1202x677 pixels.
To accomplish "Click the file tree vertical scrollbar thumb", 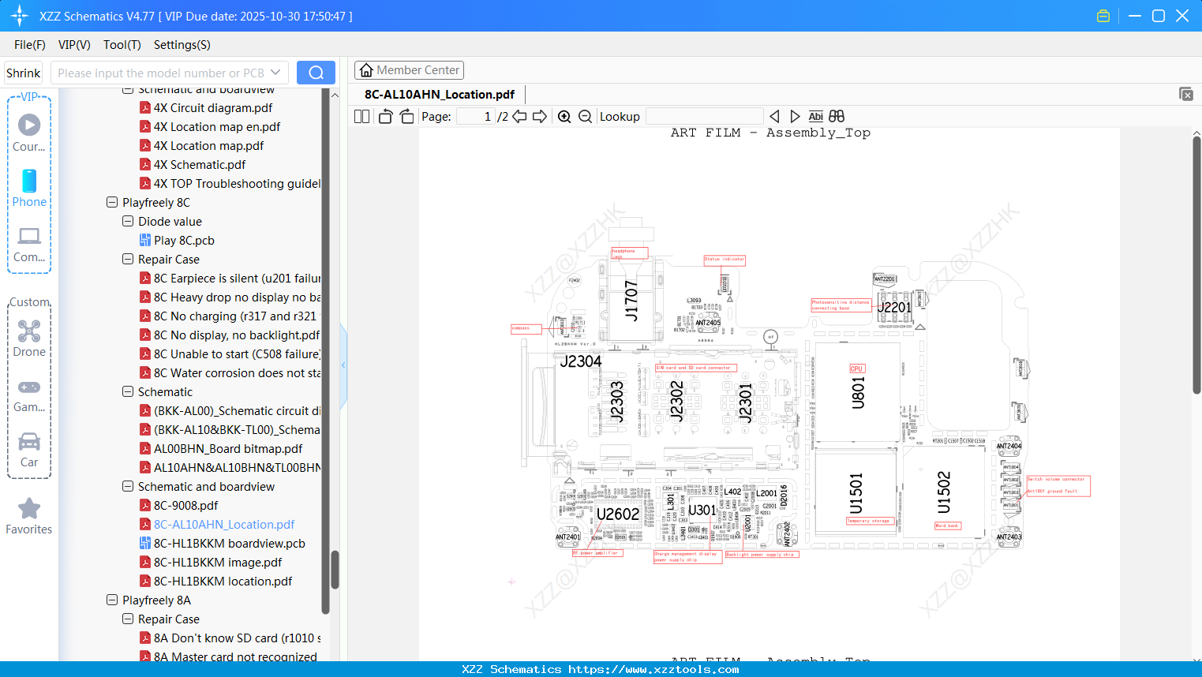I will 335,569.
